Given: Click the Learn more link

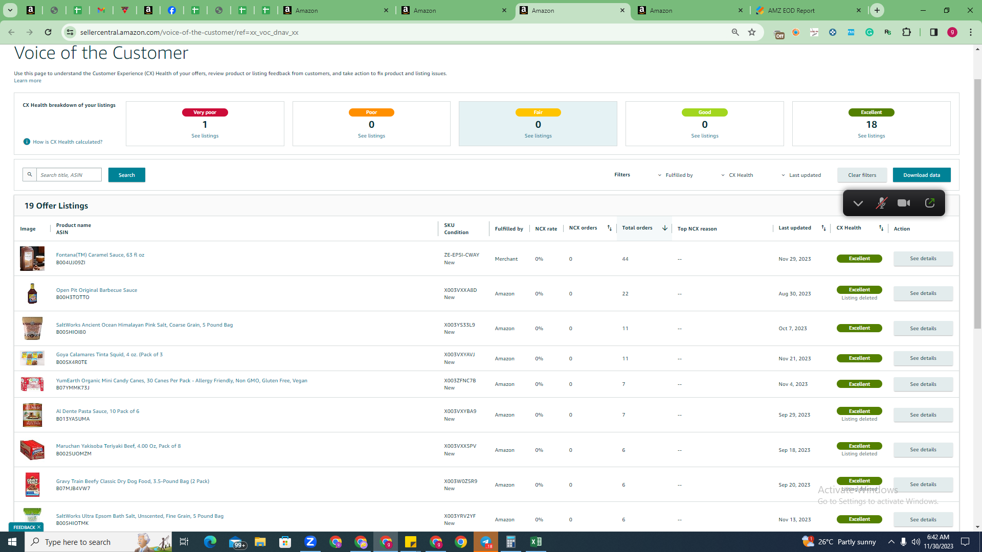Looking at the screenshot, I should pos(28,81).
